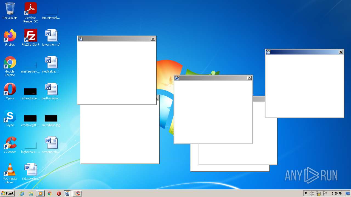Launch Skype desktop shortcut

(x=10, y=118)
